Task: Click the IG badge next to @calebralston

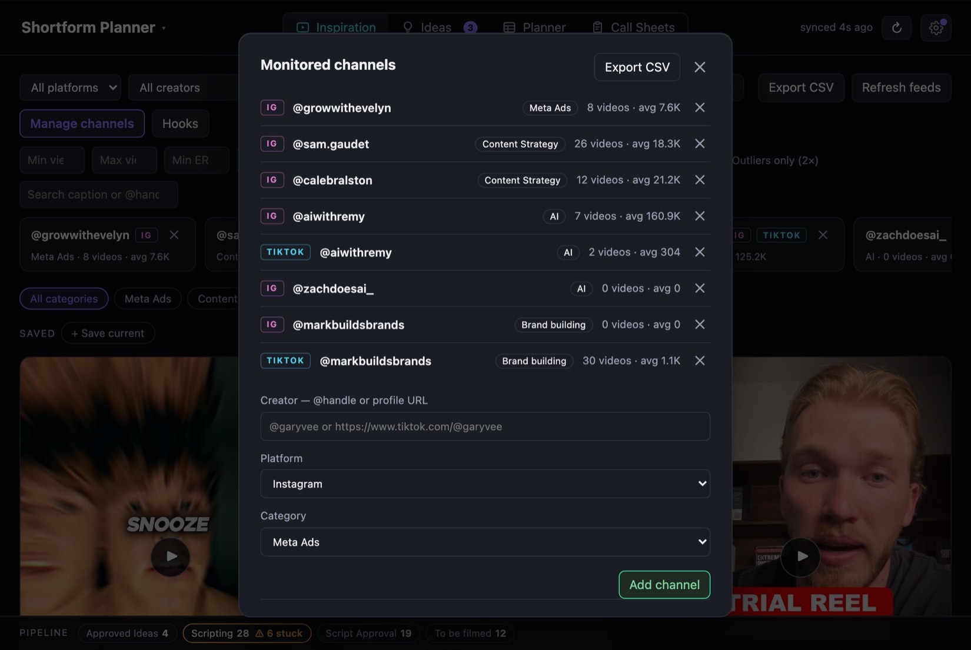Action: tap(272, 180)
